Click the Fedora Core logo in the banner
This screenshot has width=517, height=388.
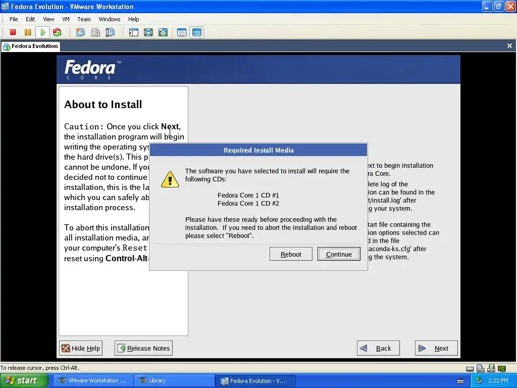point(93,70)
